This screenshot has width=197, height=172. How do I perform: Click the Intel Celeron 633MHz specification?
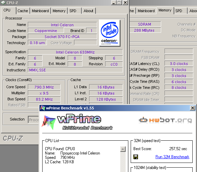click(75, 52)
